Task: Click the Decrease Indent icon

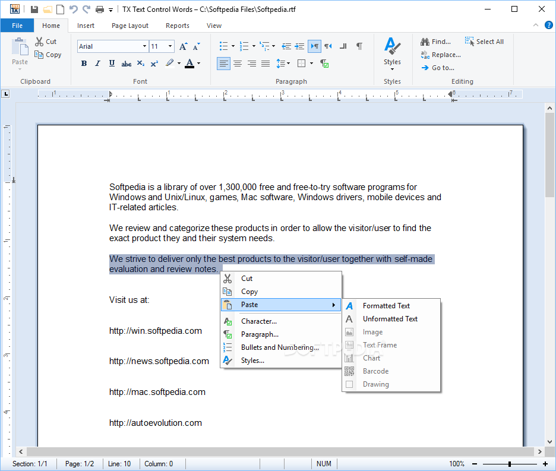Action: (286, 46)
